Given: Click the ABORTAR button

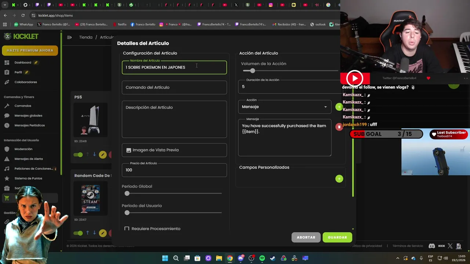Looking at the screenshot, I should tap(306, 237).
